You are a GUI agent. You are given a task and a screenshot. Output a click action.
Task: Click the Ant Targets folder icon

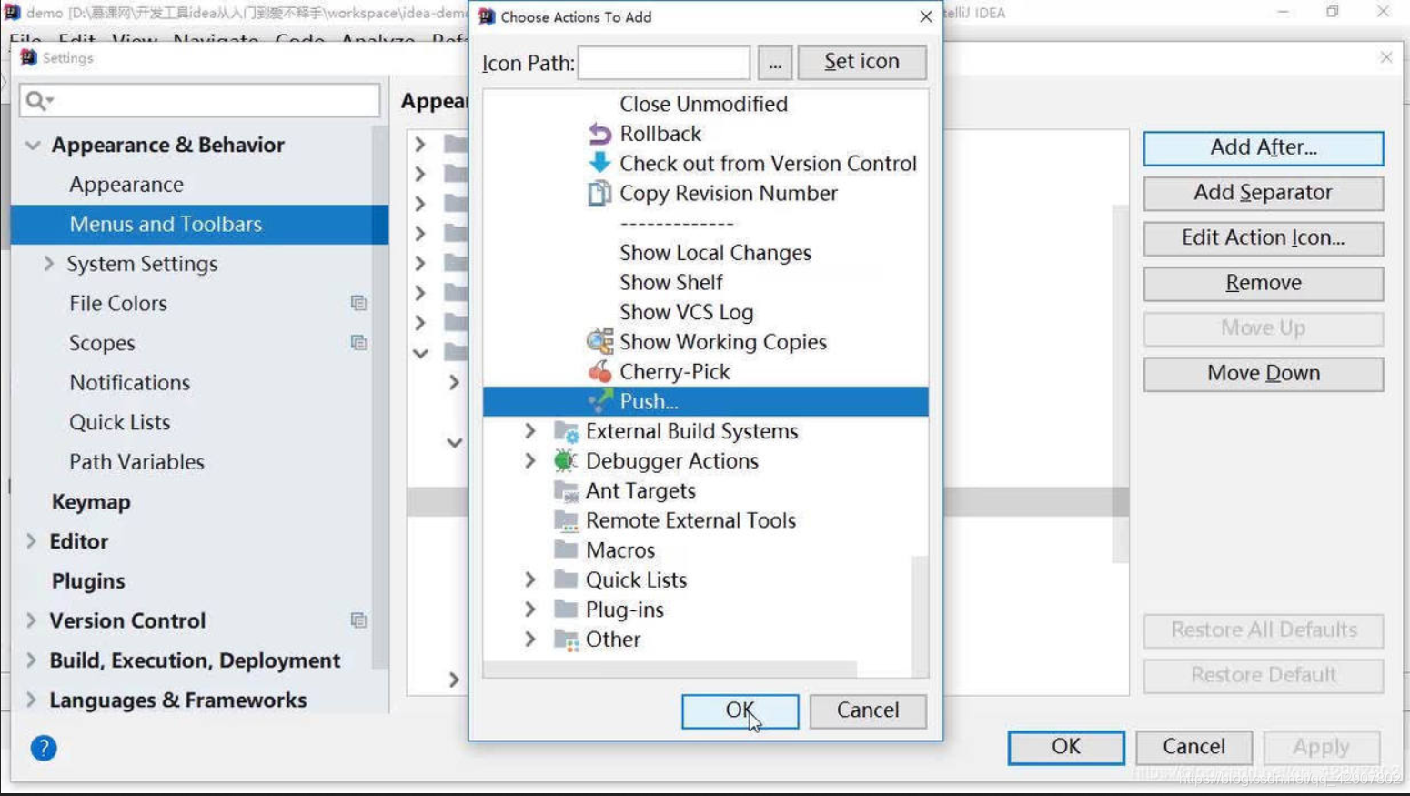coord(566,491)
